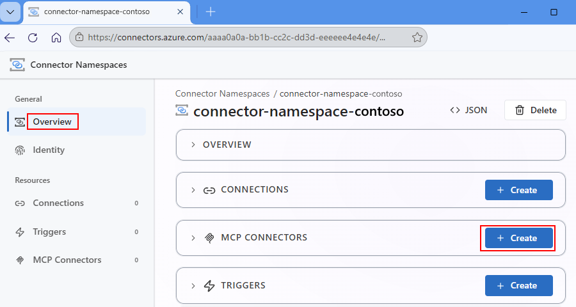The width and height of the screenshot is (576, 307).
Task: Click the CONNECTIONS section link icon
Action: [209, 190]
